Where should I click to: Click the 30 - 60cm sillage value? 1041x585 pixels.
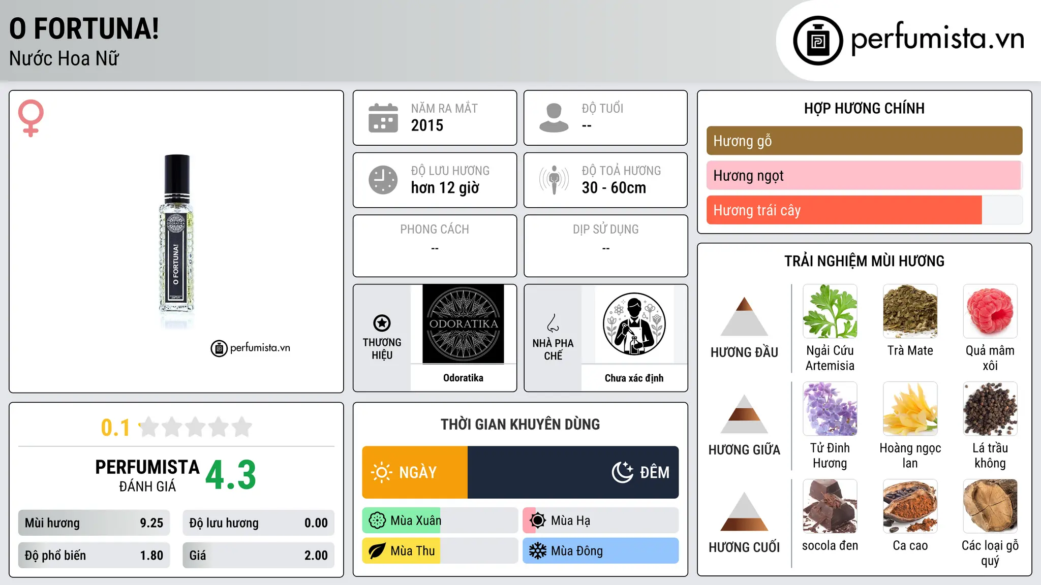(x=614, y=188)
